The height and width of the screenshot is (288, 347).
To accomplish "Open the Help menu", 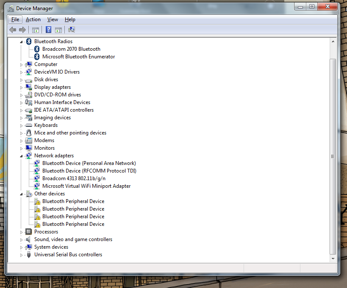I will [70, 19].
